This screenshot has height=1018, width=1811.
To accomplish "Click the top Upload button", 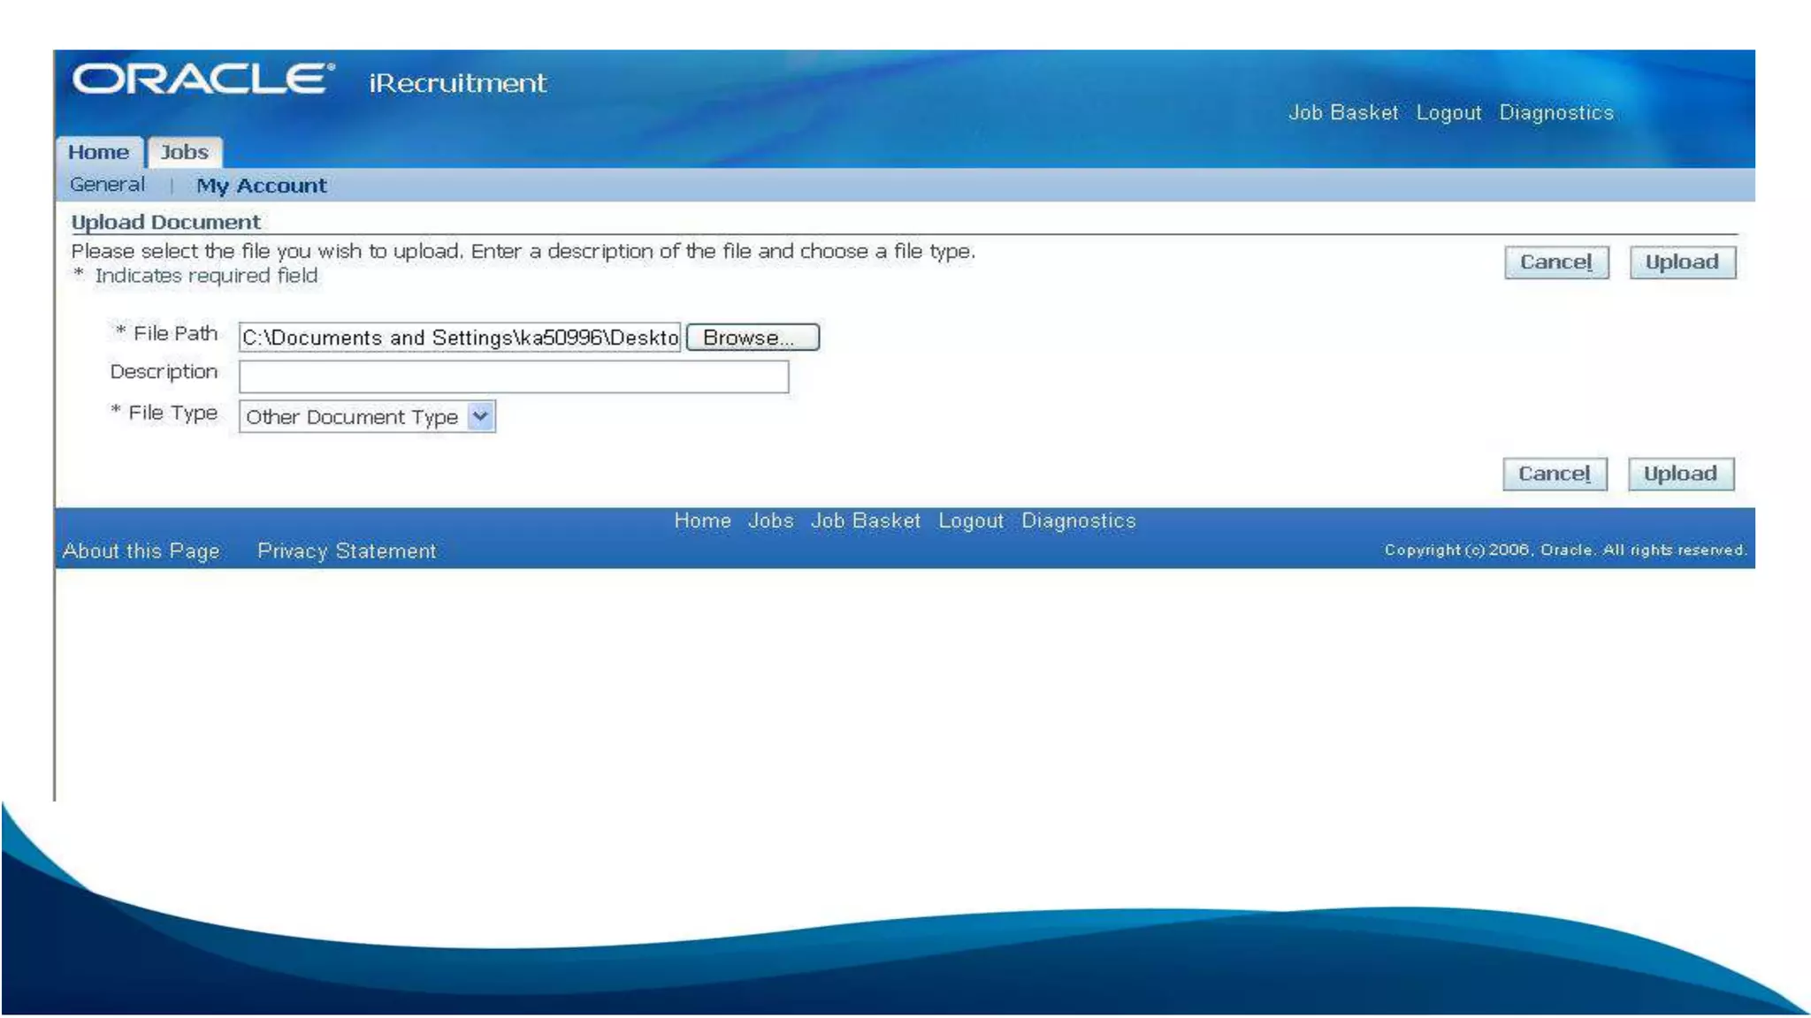I will coord(1681,262).
